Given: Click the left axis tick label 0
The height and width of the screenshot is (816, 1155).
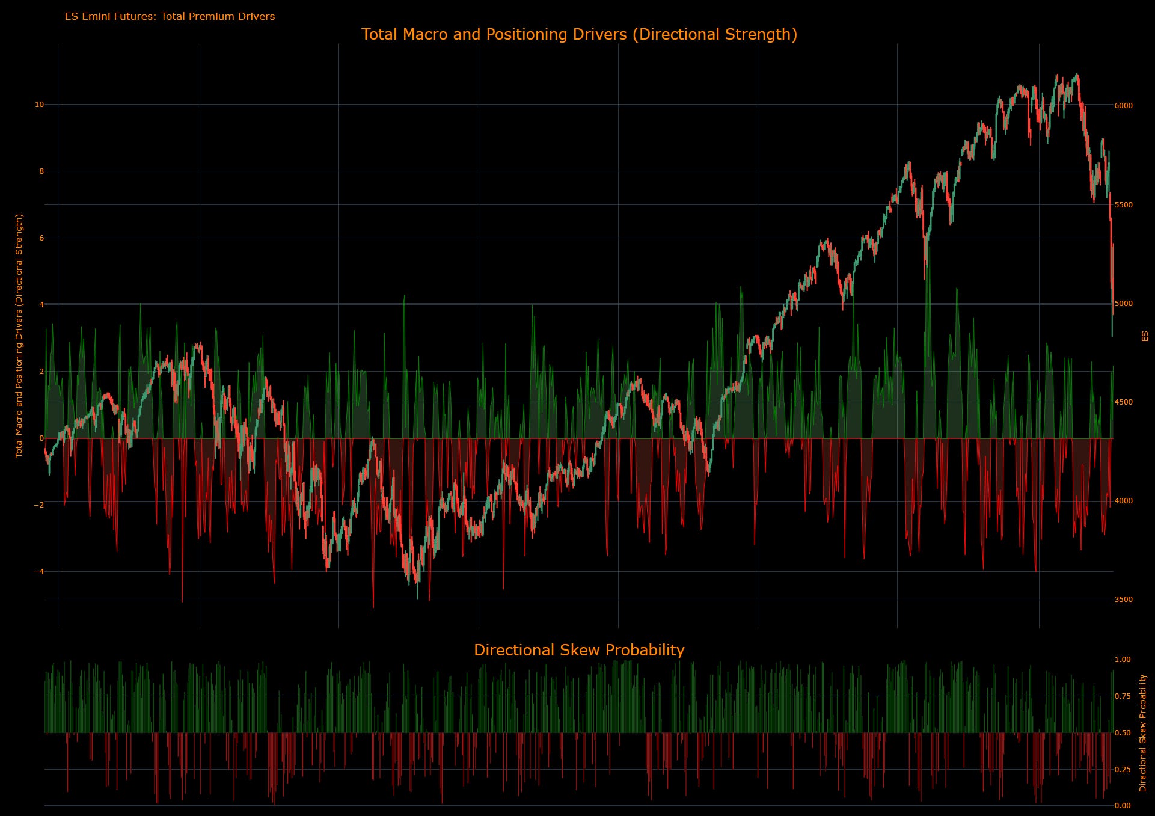Looking at the screenshot, I should tap(41, 438).
